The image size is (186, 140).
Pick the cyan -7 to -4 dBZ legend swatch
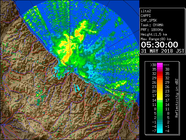[x=160, y=131]
